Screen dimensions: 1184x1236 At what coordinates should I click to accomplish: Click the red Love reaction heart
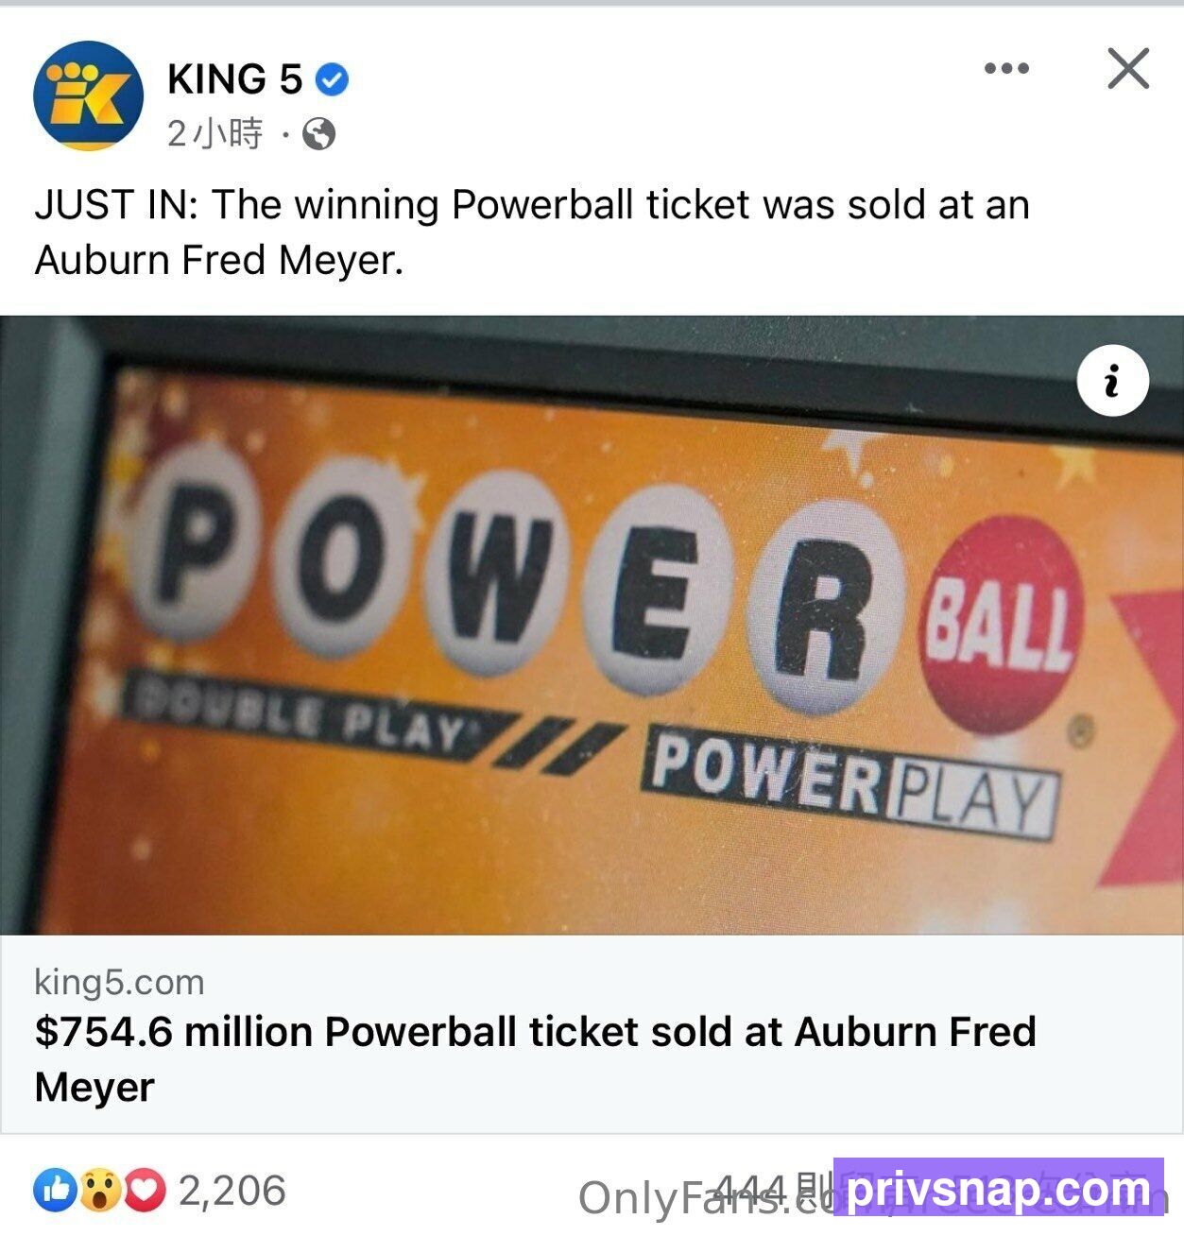click(x=144, y=1190)
